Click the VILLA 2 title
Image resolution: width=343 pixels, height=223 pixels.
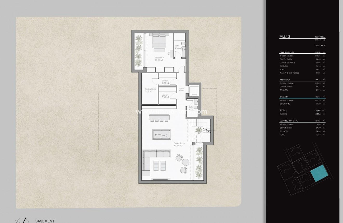point(285,37)
